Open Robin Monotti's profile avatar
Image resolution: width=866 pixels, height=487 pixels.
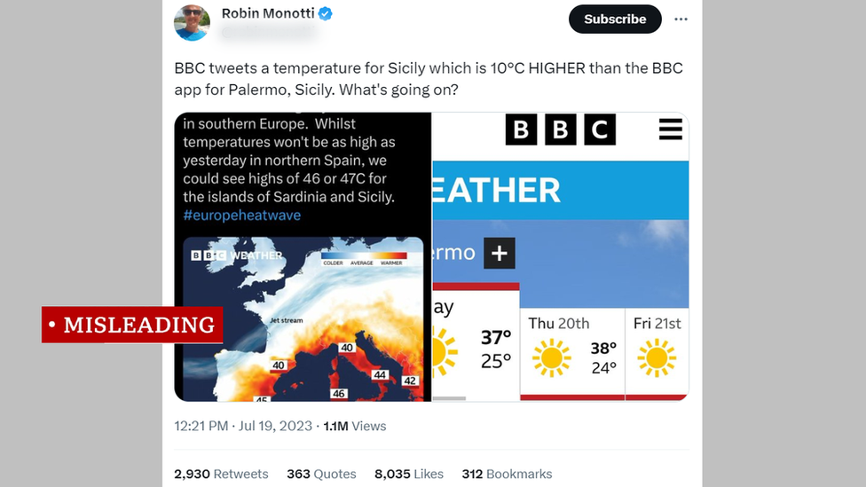(x=192, y=22)
